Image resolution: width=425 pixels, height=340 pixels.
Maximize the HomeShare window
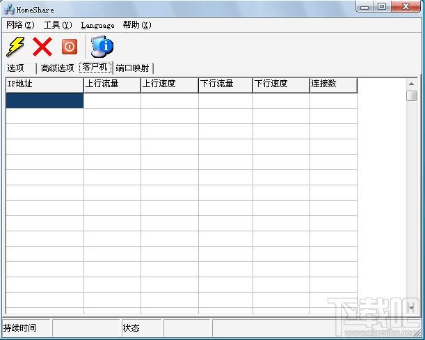click(382, 7)
